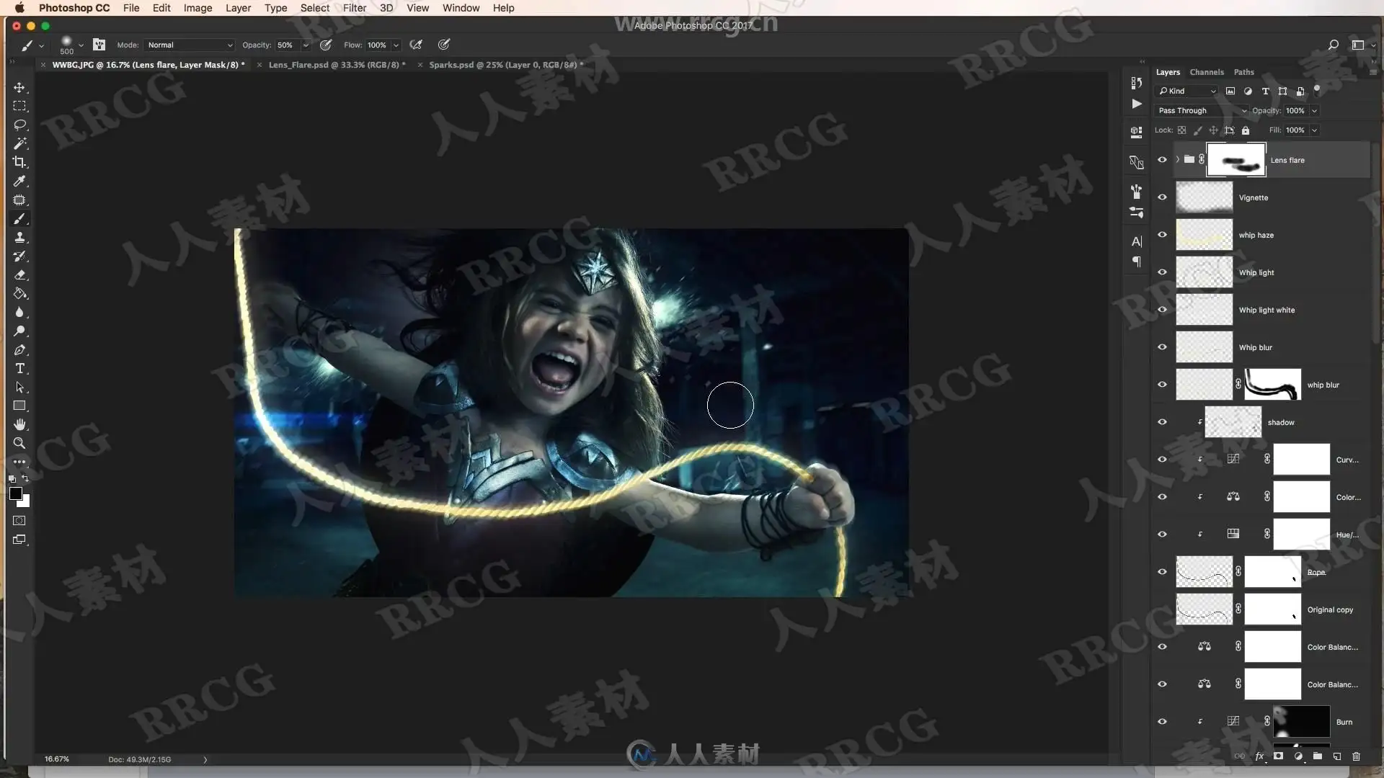Screen dimensions: 1384x778
Task: Choose the Horizontal Type tool
Action: [x=19, y=368]
